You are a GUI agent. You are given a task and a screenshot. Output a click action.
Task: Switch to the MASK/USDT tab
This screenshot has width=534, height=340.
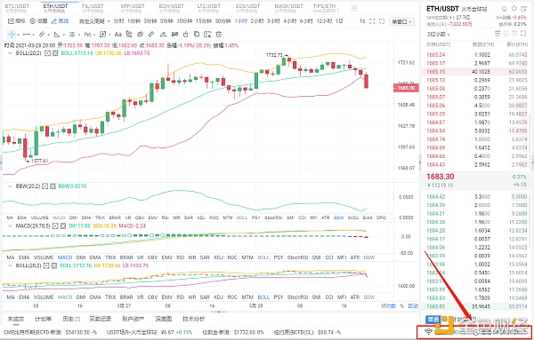pos(288,8)
